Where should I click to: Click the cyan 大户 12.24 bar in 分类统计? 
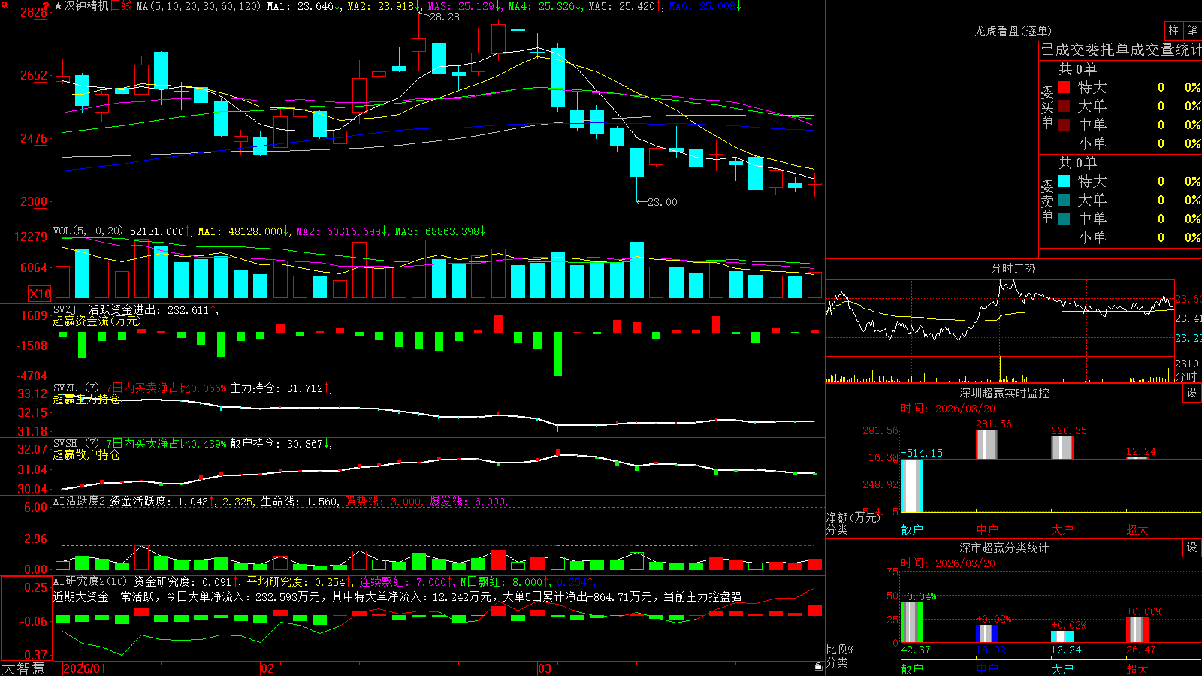click(x=1062, y=637)
